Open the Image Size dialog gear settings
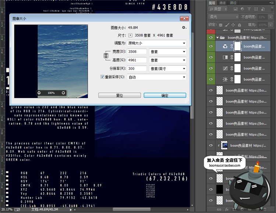Image resolution: width=276 pixels, height=213 pixels. (184, 28)
